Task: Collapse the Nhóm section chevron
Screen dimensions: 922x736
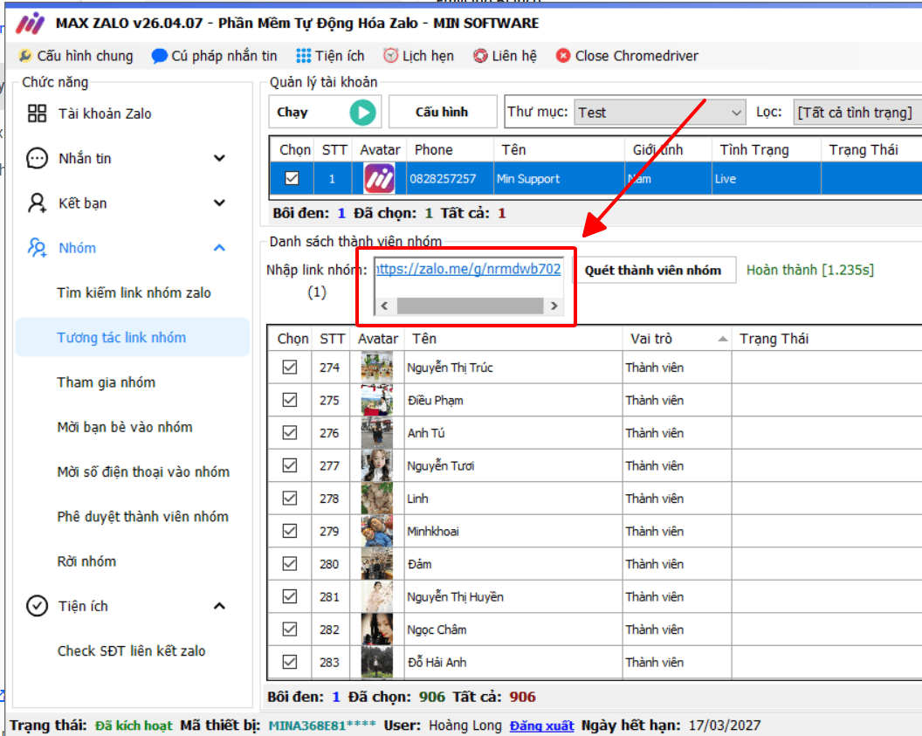Action: pos(219,247)
